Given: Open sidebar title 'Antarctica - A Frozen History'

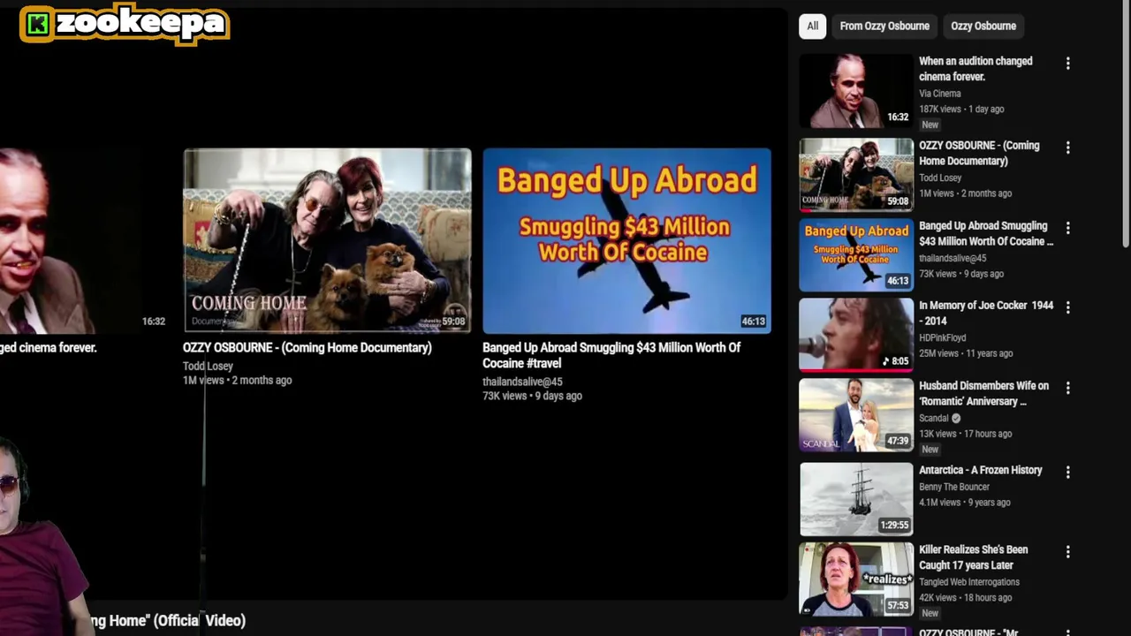Looking at the screenshot, I should coord(981,470).
